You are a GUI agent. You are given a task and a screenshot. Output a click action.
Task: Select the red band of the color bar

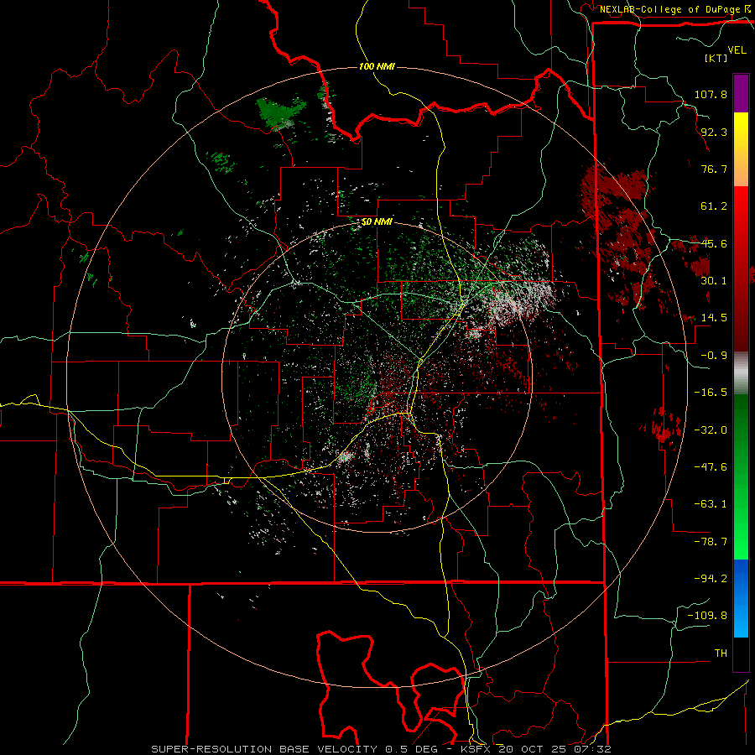741,268
